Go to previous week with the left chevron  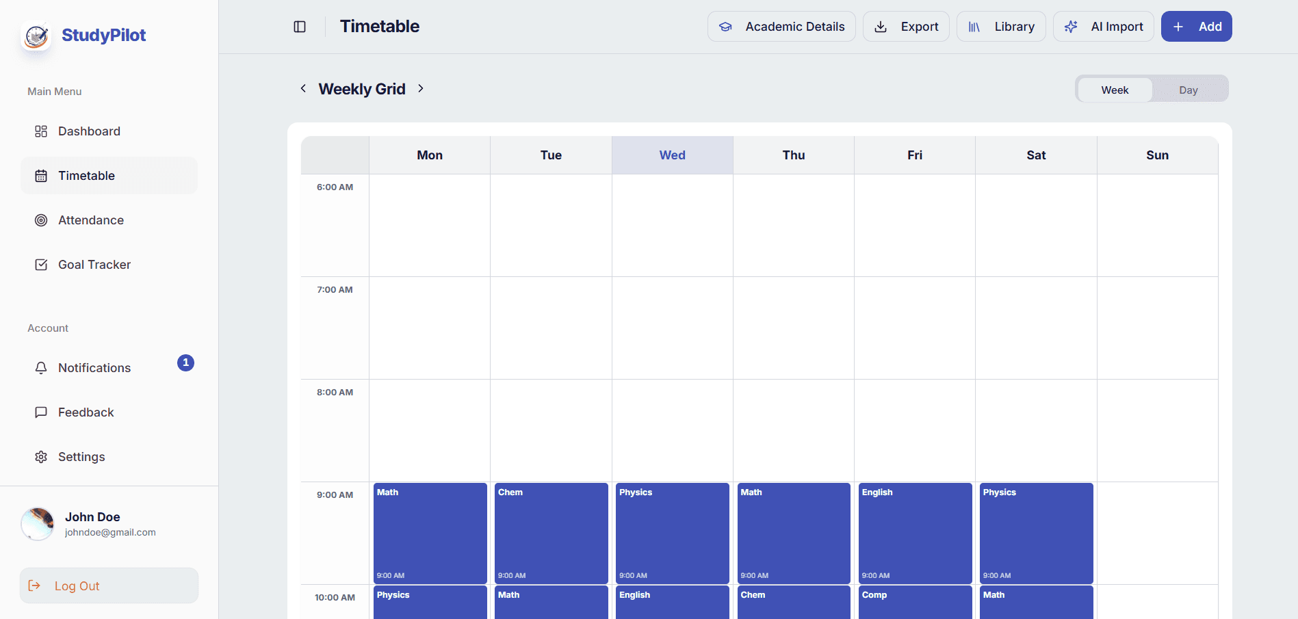coord(303,88)
